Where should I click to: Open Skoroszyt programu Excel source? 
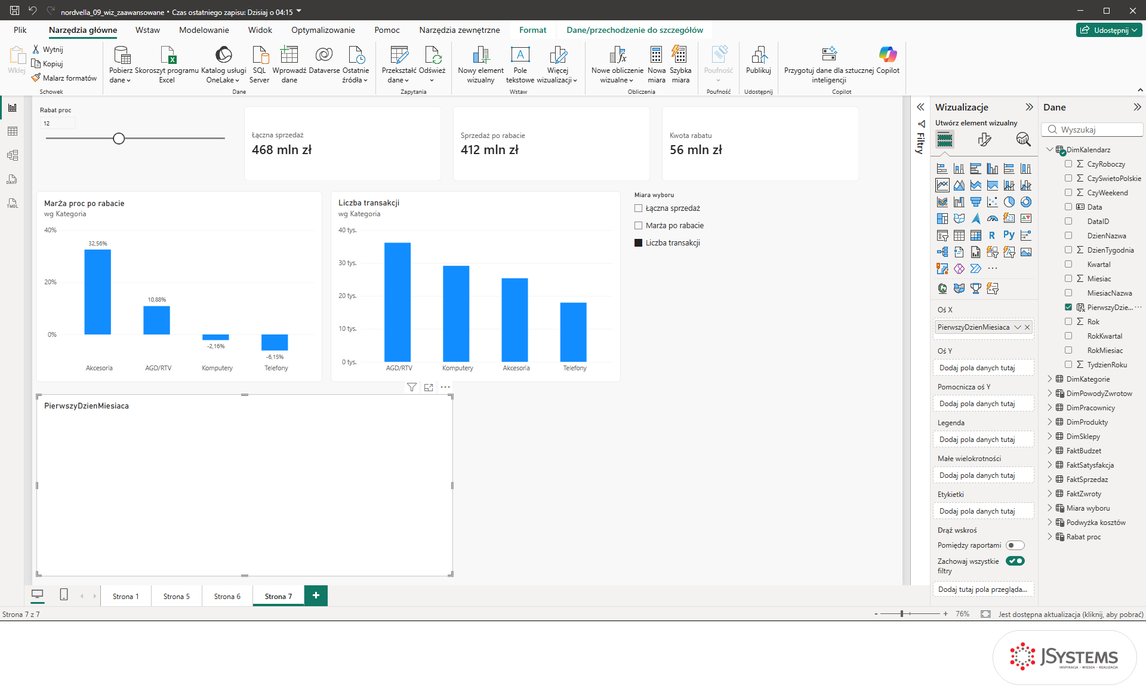coord(167,65)
